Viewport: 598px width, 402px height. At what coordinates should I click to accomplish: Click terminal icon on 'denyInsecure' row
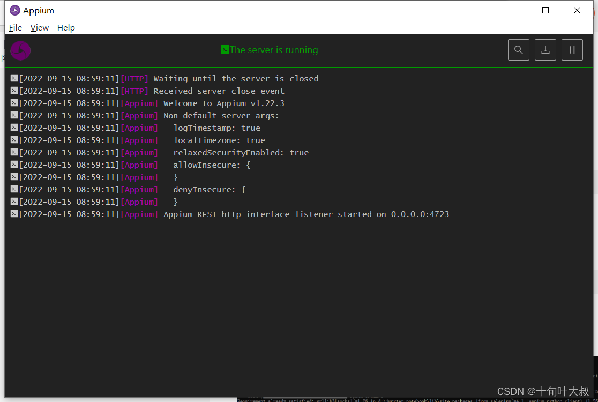[14, 189]
